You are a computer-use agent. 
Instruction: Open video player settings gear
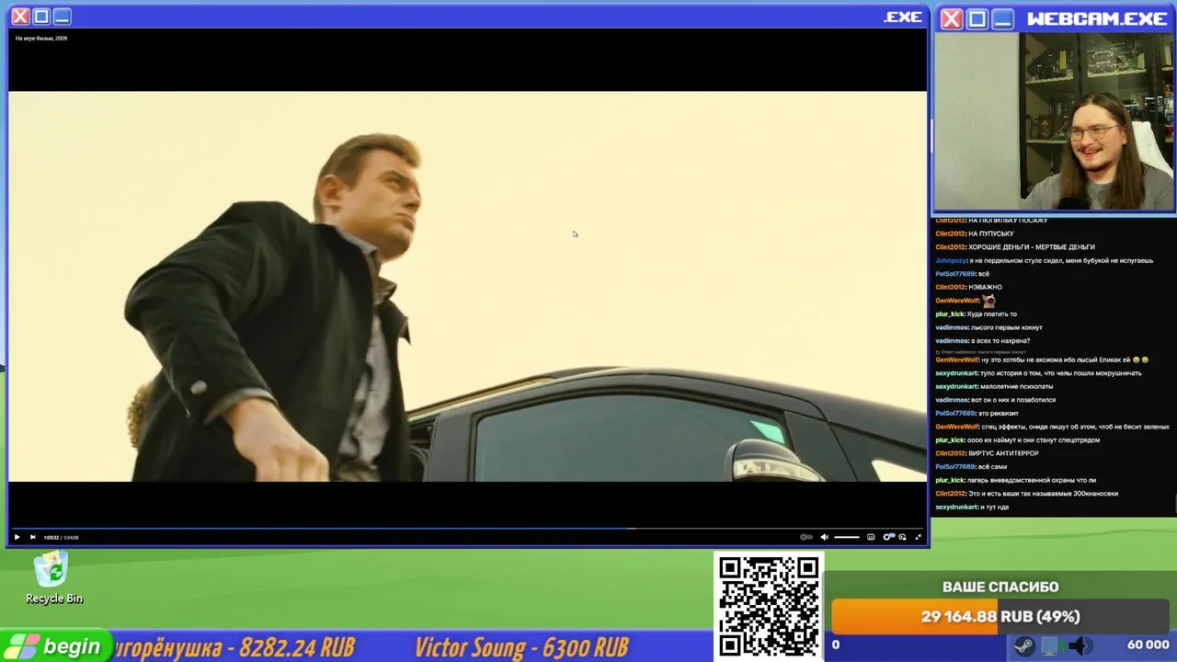(887, 537)
